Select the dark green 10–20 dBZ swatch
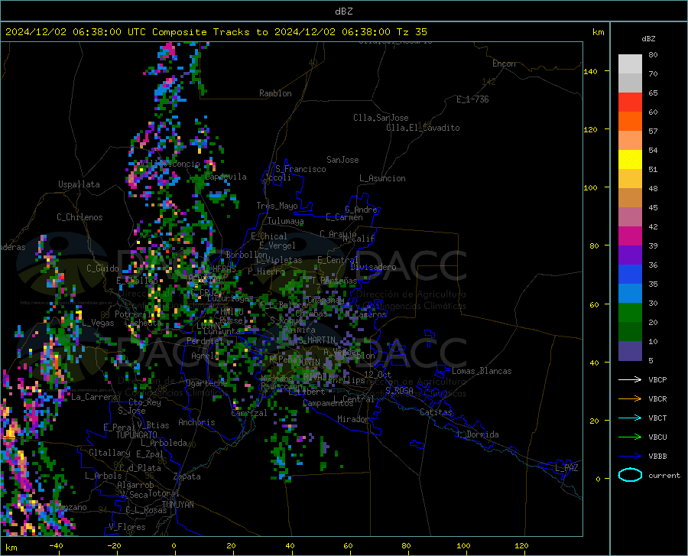 pyautogui.click(x=630, y=332)
